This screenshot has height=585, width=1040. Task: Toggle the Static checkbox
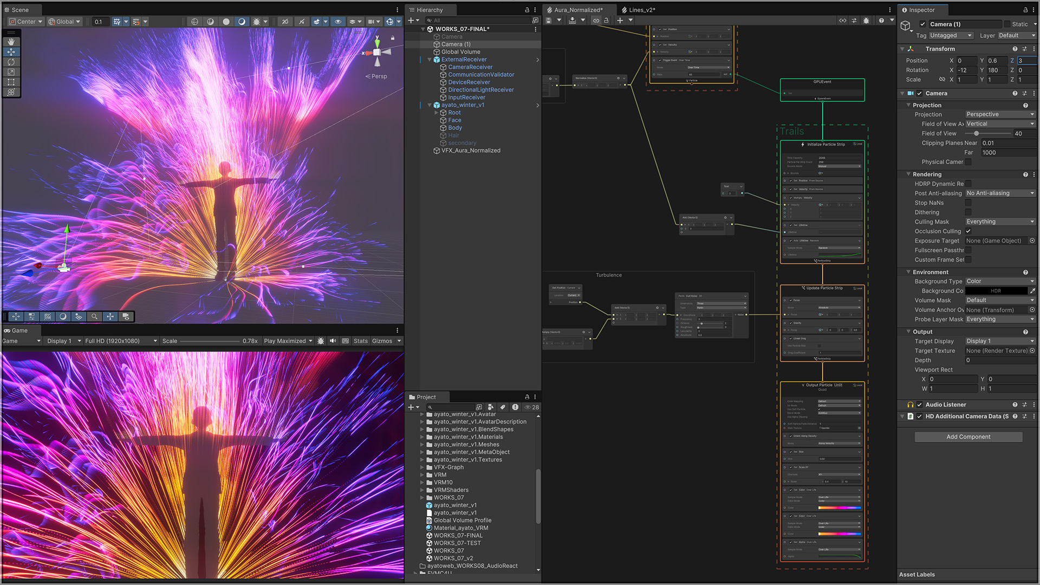click(1007, 24)
